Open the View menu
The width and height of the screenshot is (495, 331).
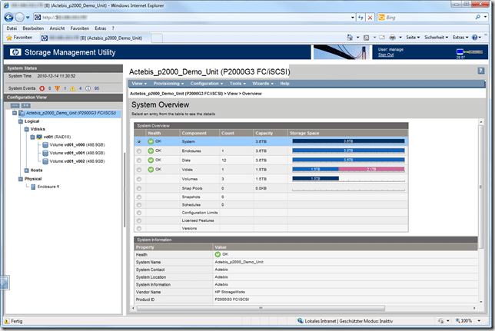[139, 84]
